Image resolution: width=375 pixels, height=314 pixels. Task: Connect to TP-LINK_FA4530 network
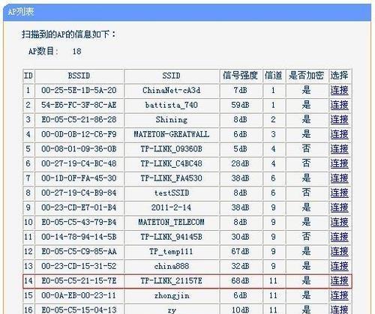click(x=339, y=178)
